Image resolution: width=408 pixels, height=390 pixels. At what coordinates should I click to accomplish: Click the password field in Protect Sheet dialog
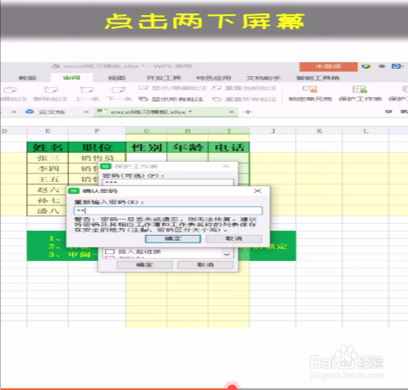tap(168, 182)
